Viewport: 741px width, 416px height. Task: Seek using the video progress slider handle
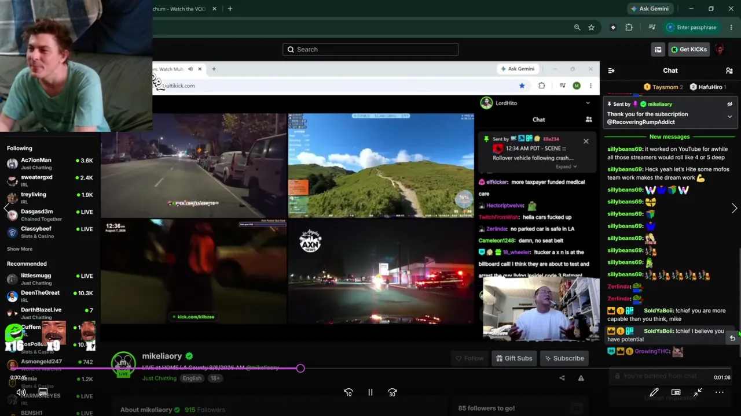pyautogui.click(x=300, y=368)
